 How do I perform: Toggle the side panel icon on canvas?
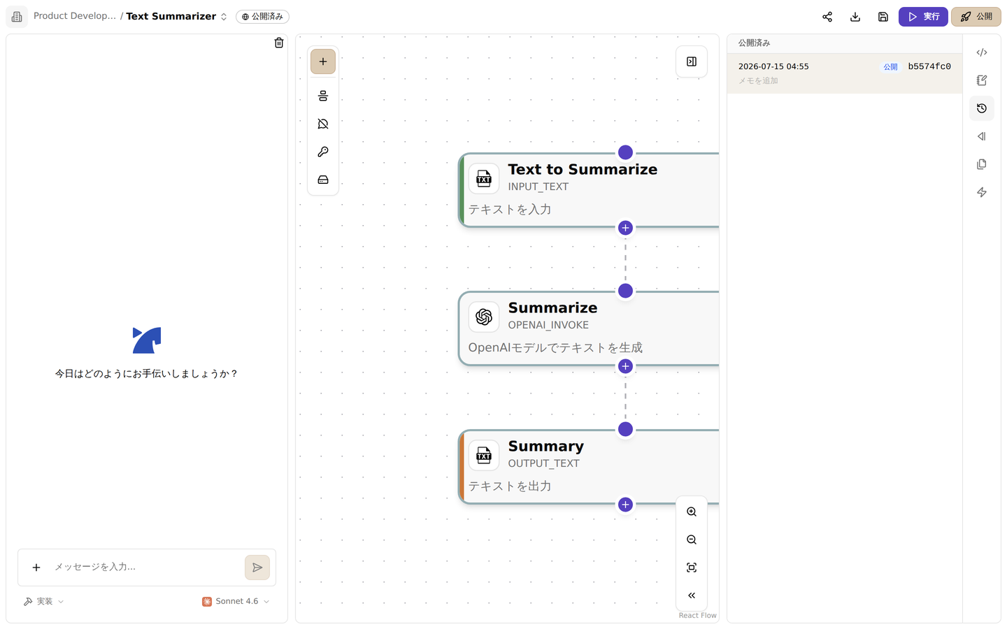pyautogui.click(x=692, y=62)
